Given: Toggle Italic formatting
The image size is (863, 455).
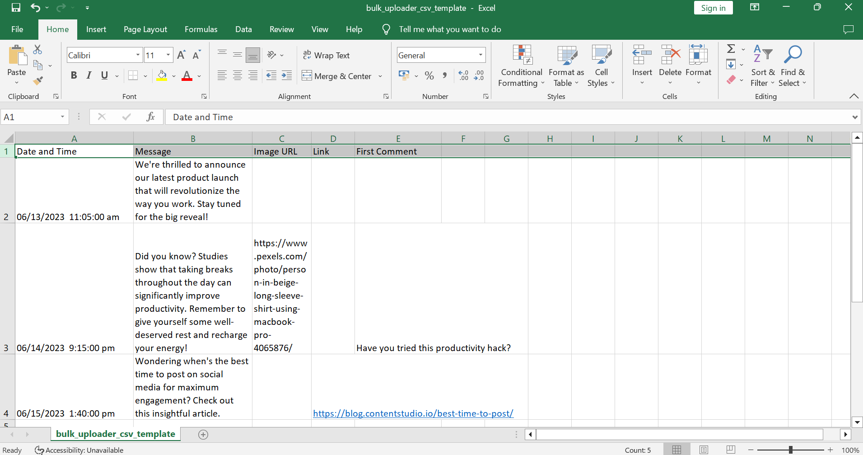Looking at the screenshot, I should pos(89,75).
